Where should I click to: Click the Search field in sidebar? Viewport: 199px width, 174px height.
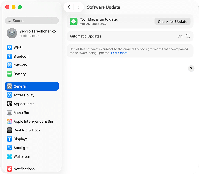click(x=32, y=21)
